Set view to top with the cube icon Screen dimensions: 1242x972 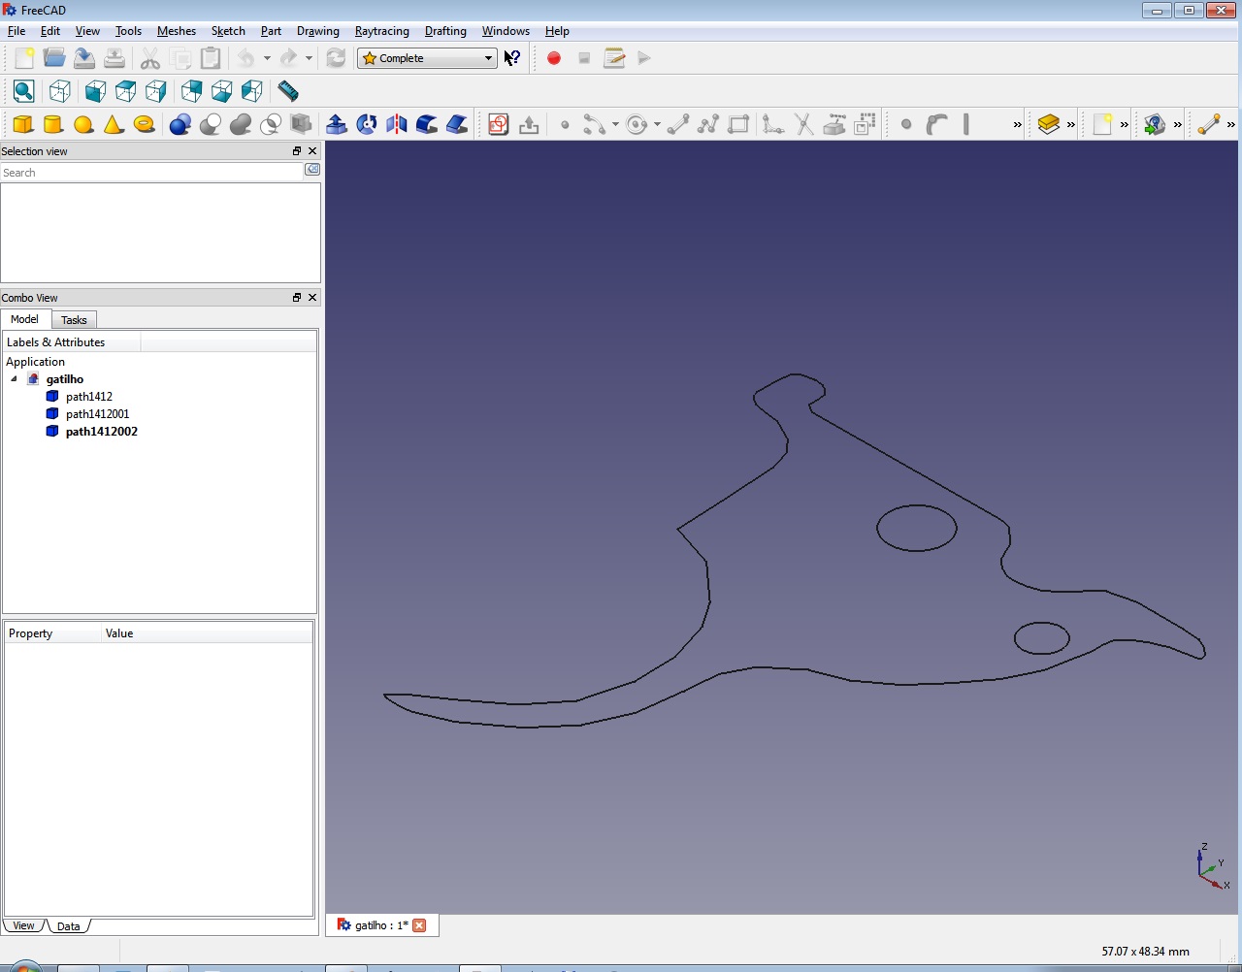click(x=125, y=91)
